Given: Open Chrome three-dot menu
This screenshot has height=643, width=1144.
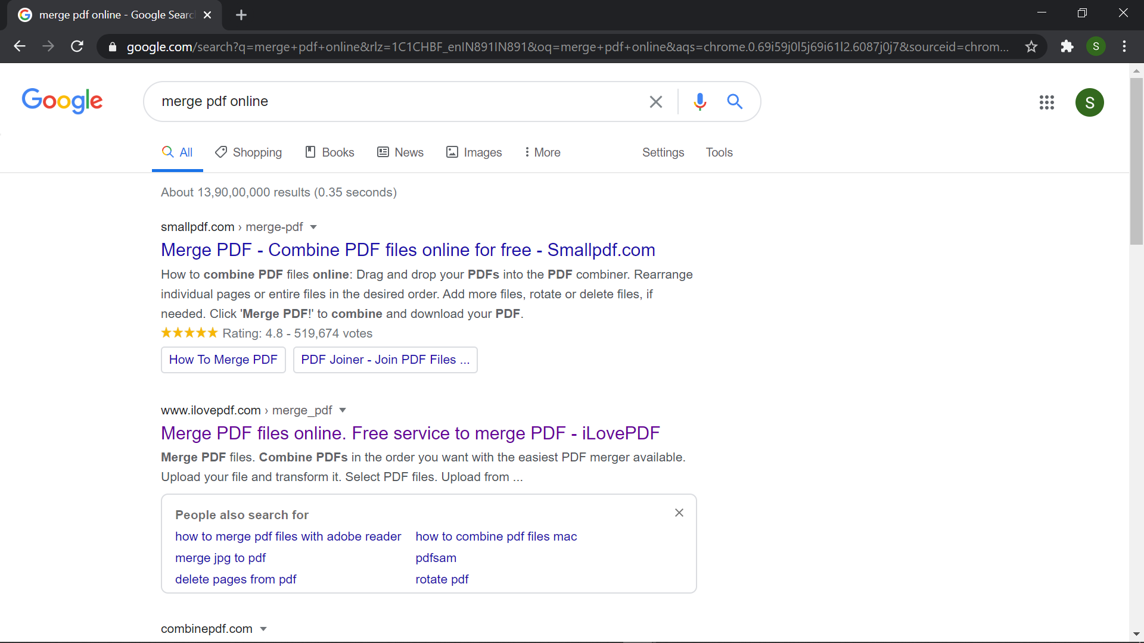Looking at the screenshot, I should (1124, 46).
